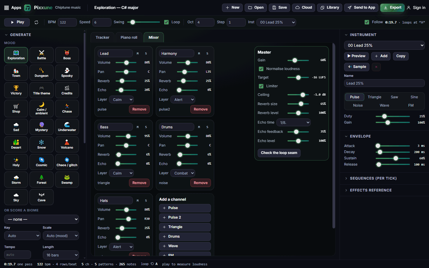Click the restart loop icon beside Play

(x=36, y=22)
